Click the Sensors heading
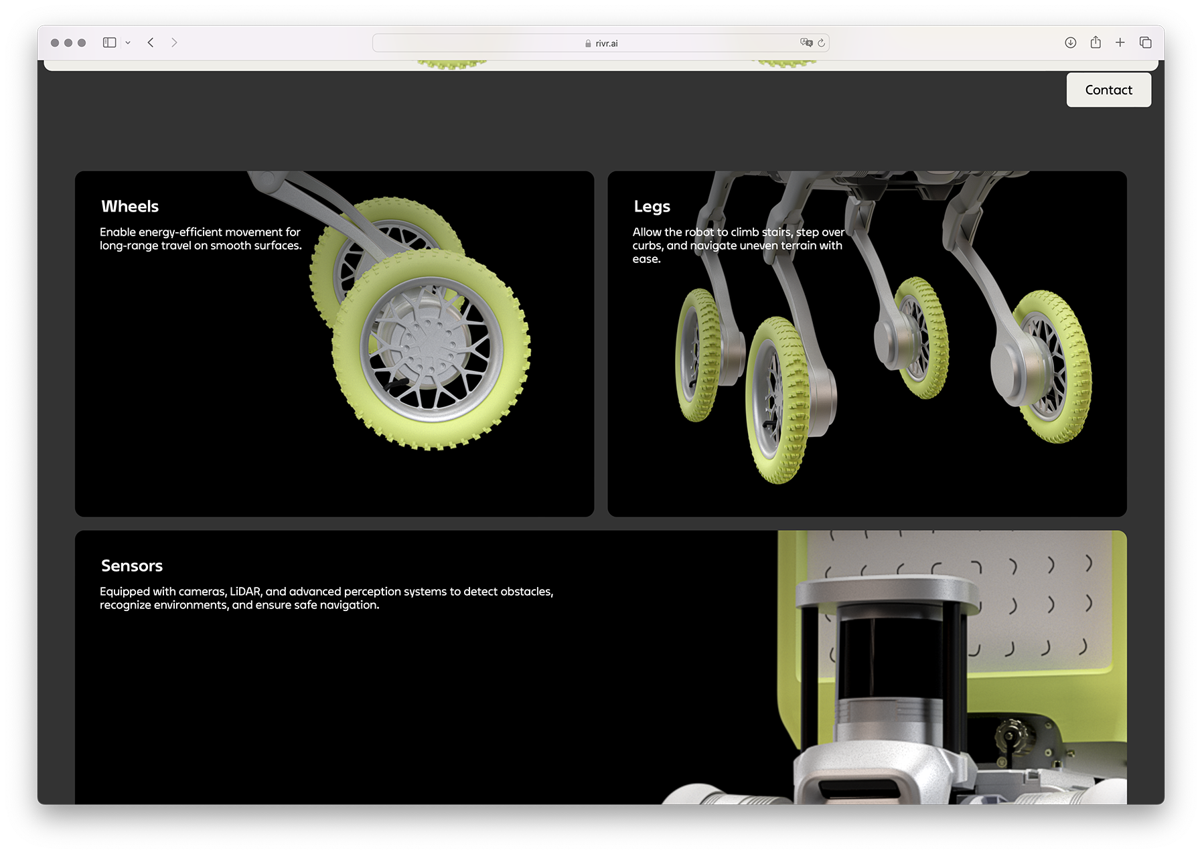The height and width of the screenshot is (854, 1202). pyautogui.click(x=132, y=566)
